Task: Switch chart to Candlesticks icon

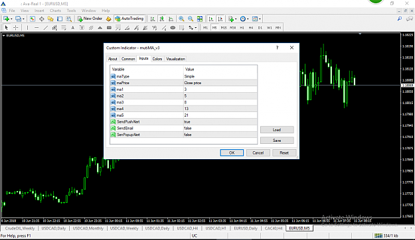Action: pyautogui.click(x=162, y=19)
